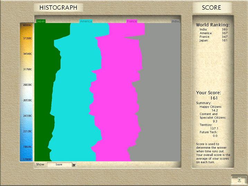Click the SCORE panel title
This screenshot has width=248, height=186.
(x=211, y=8)
